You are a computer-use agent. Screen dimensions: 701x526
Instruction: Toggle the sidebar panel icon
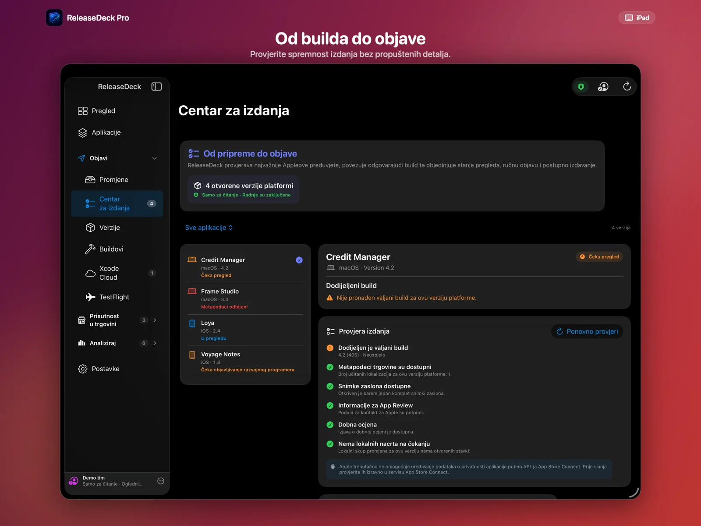point(156,86)
